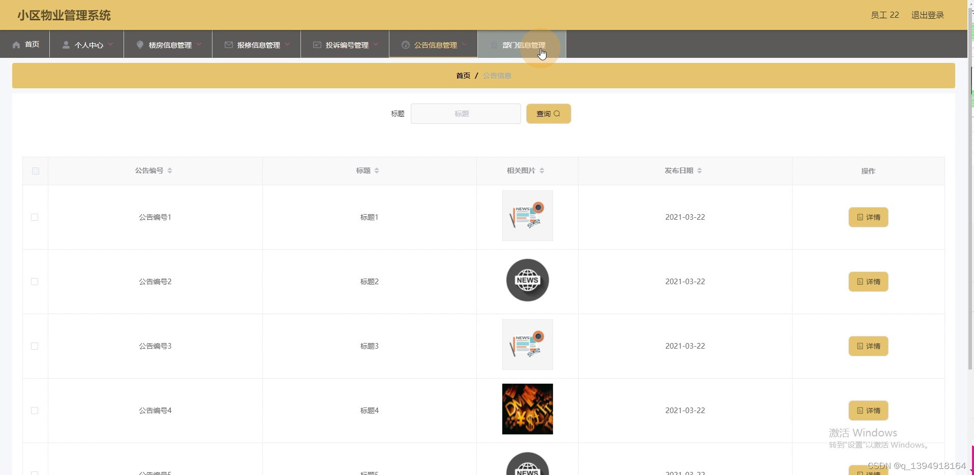974x475 pixels.
Task: Click the sort arrows on 相关图片 column
Action: click(542, 171)
